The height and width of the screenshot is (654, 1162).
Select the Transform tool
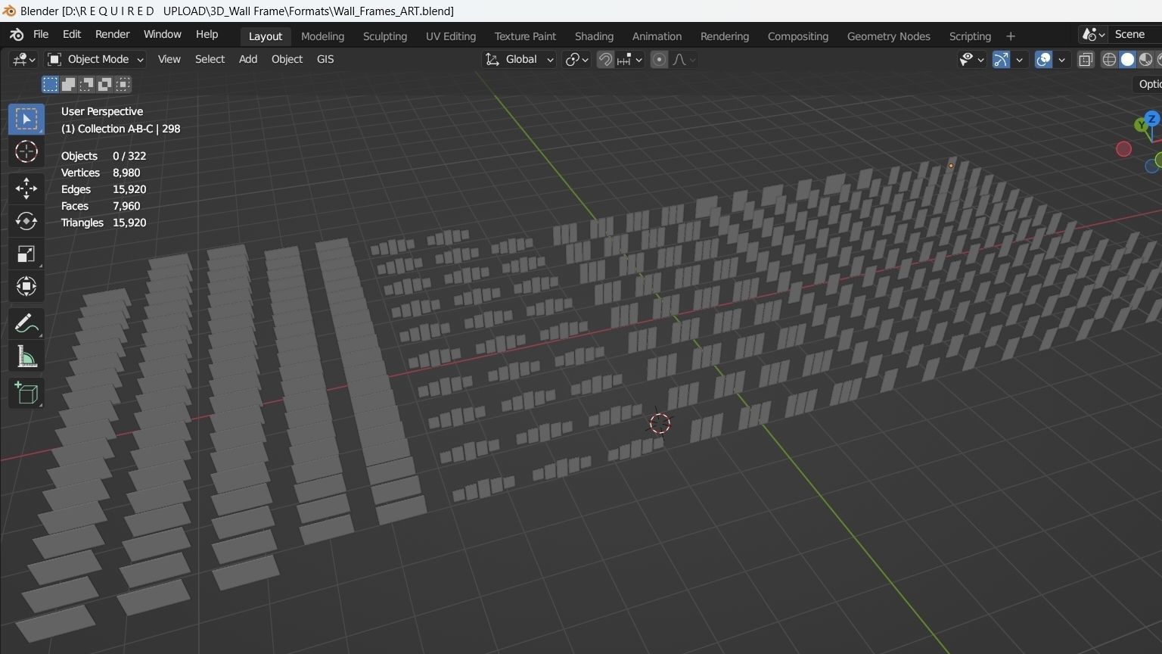[26, 286]
